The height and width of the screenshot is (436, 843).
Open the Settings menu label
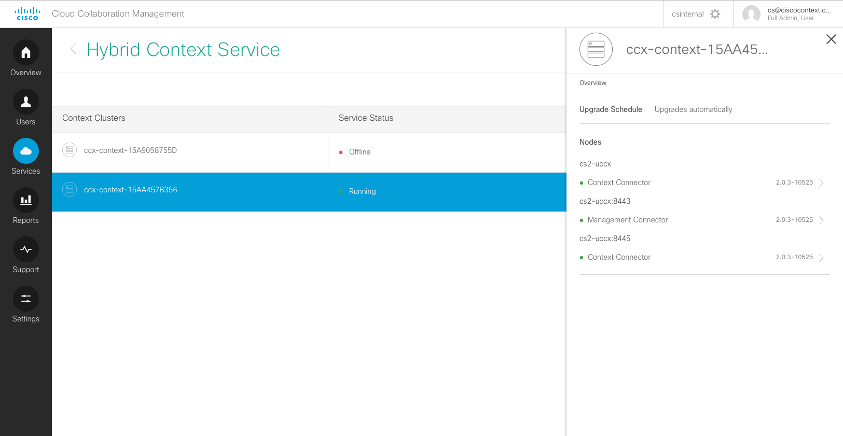click(26, 319)
